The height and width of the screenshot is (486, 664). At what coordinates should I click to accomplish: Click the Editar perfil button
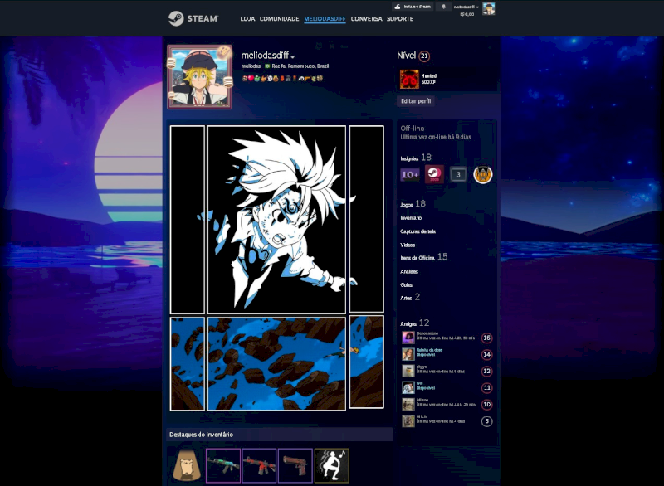[x=416, y=101]
